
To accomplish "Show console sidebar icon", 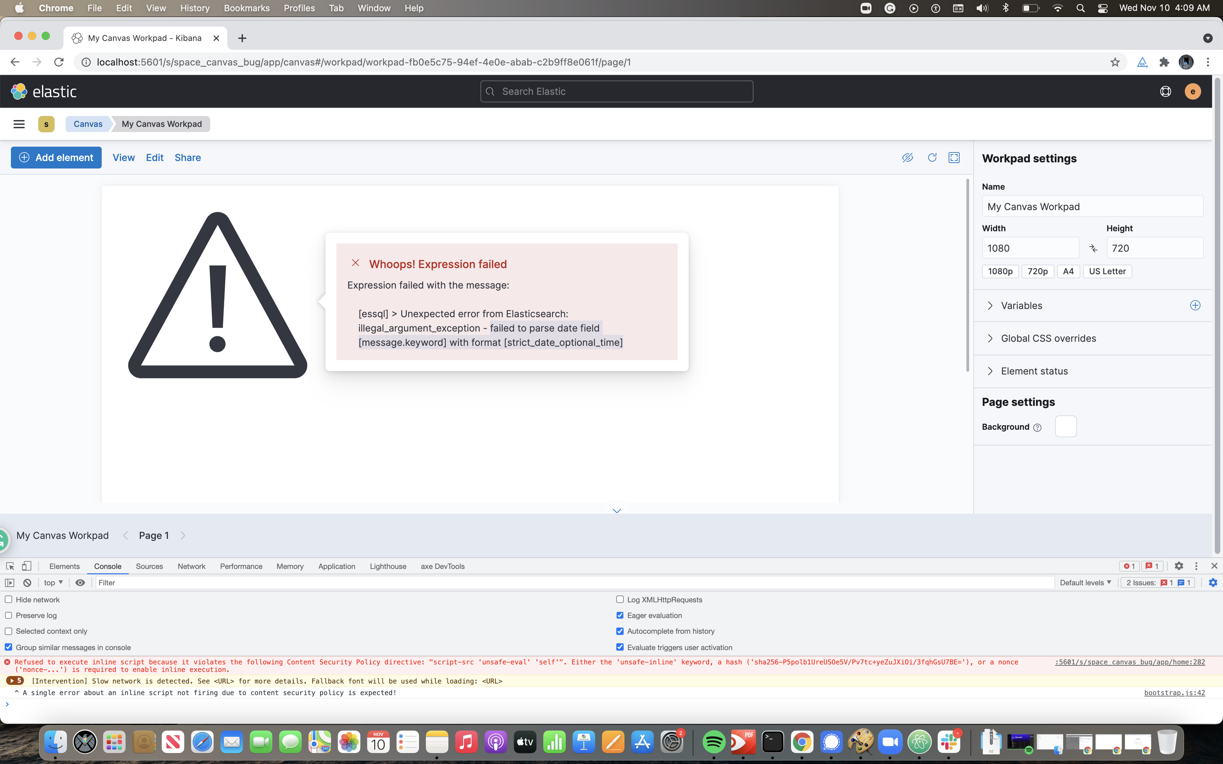I will pyautogui.click(x=10, y=583).
